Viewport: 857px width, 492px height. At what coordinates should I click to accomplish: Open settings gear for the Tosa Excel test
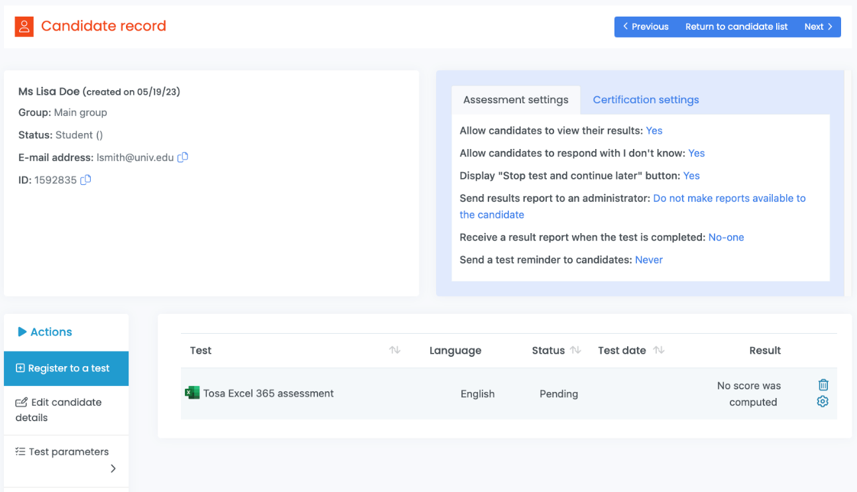pos(823,401)
